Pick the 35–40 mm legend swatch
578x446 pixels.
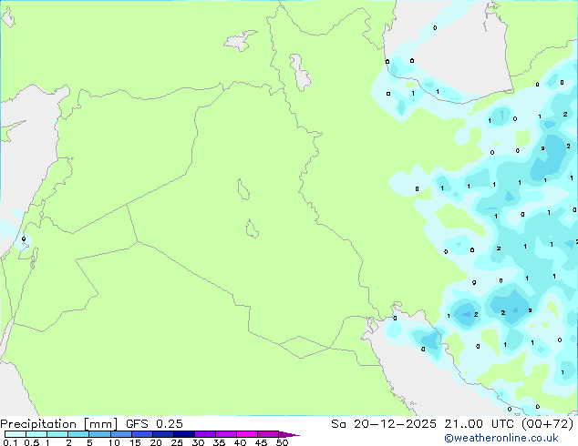(225, 434)
